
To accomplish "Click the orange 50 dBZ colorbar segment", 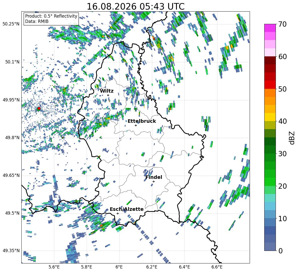I will pos(270,93).
